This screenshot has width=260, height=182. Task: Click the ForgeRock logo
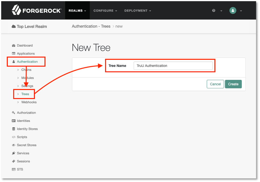pyautogui.click(x=37, y=10)
